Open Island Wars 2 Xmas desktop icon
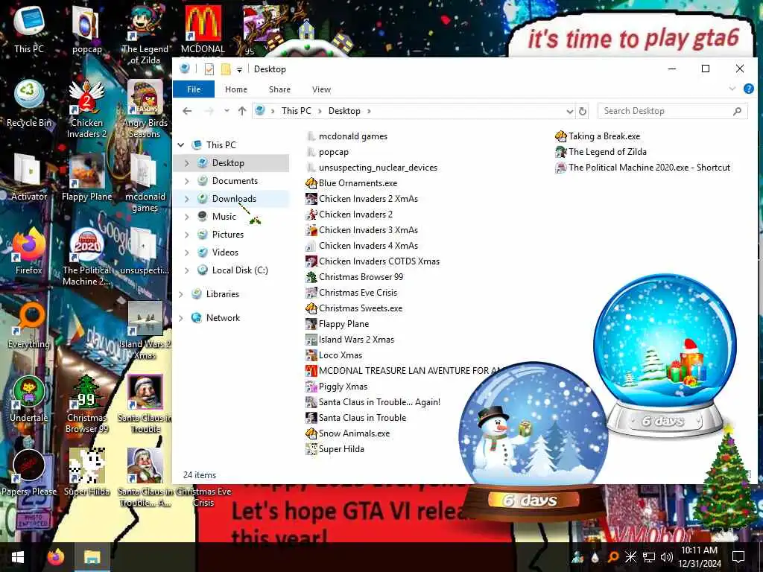This screenshot has width=763, height=572. tap(145, 331)
